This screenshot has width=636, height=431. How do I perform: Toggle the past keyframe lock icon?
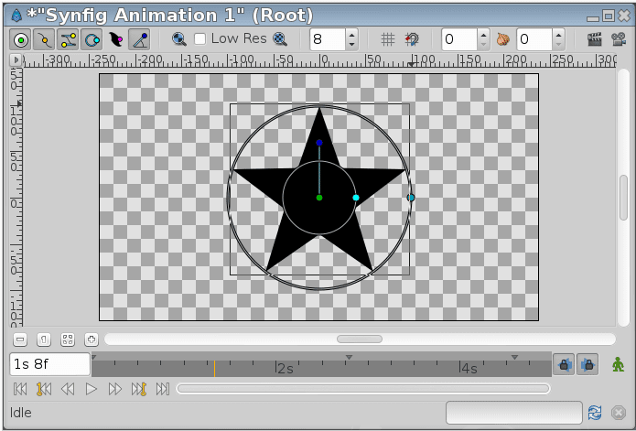pyautogui.click(x=564, y=364)
